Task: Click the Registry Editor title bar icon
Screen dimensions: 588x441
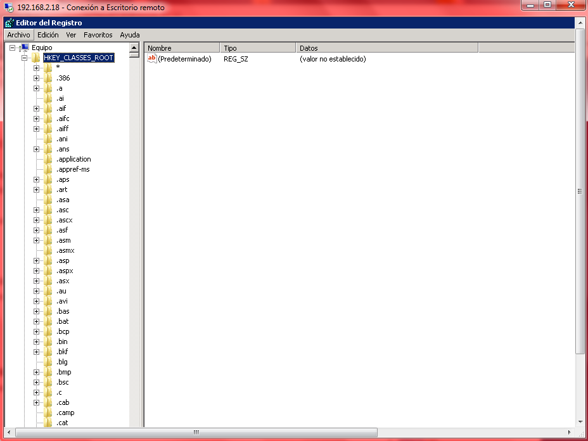Action: [9, 23]
